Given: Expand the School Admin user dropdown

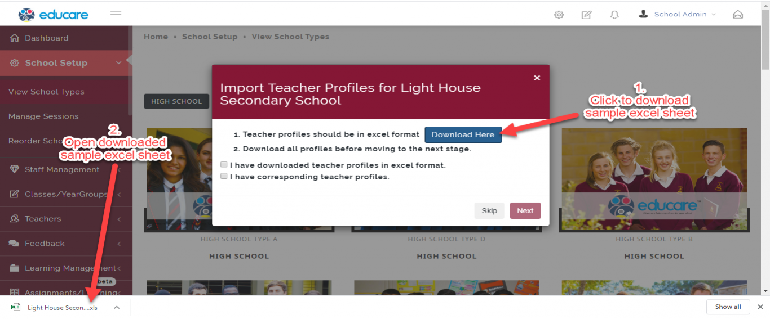Looking at the screenshot, I should coord(677,14).
